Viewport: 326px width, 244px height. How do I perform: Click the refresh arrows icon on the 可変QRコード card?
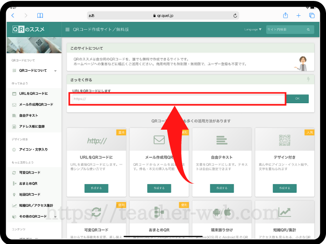96,212
